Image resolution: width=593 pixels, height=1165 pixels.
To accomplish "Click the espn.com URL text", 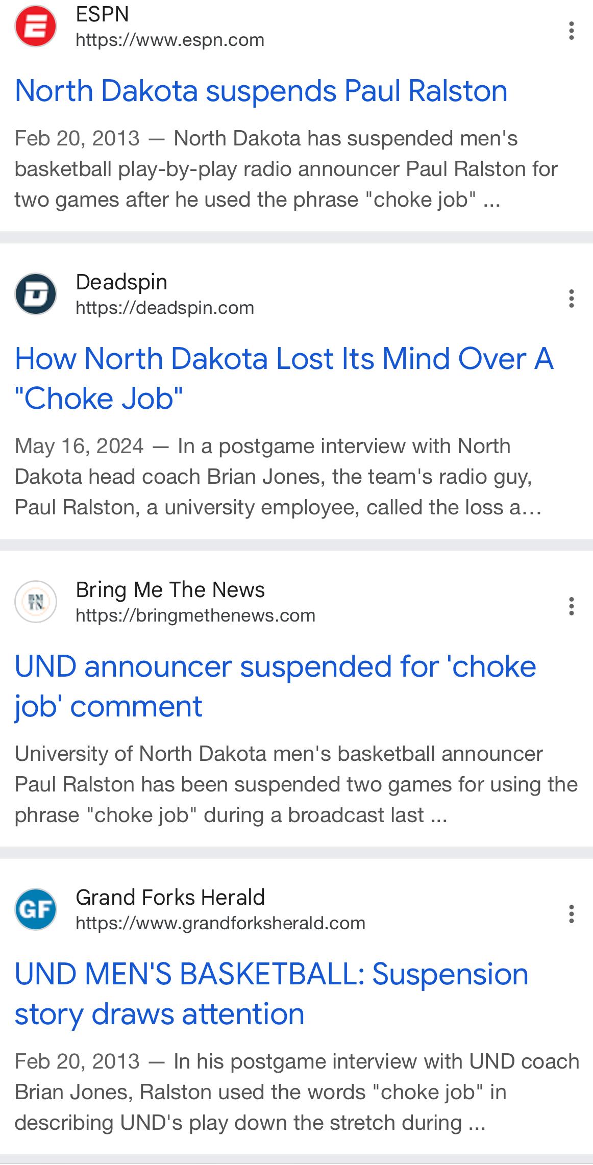I will point(170,40).
